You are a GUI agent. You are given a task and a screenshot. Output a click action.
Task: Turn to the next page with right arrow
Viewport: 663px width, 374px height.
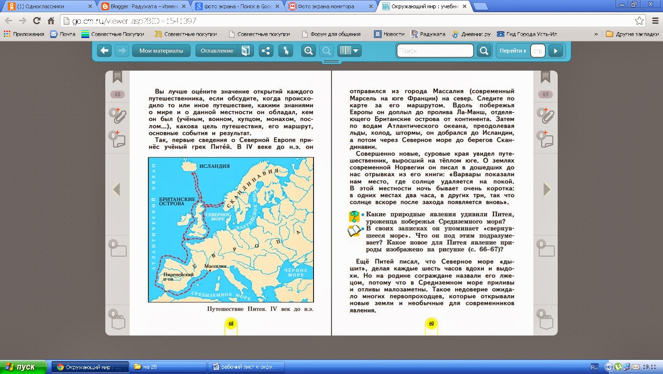click(547, 189)
